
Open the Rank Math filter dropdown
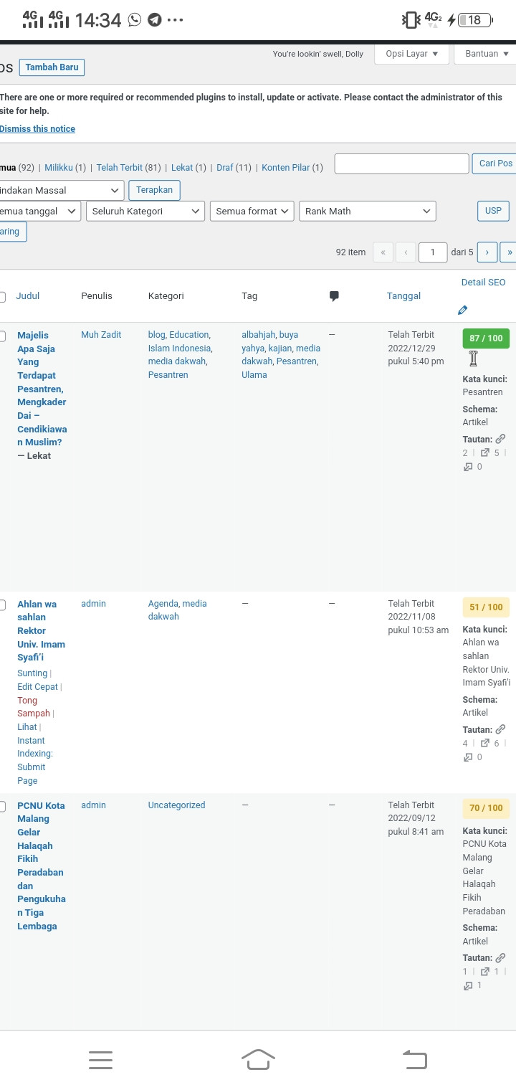(x=368, y=211)
